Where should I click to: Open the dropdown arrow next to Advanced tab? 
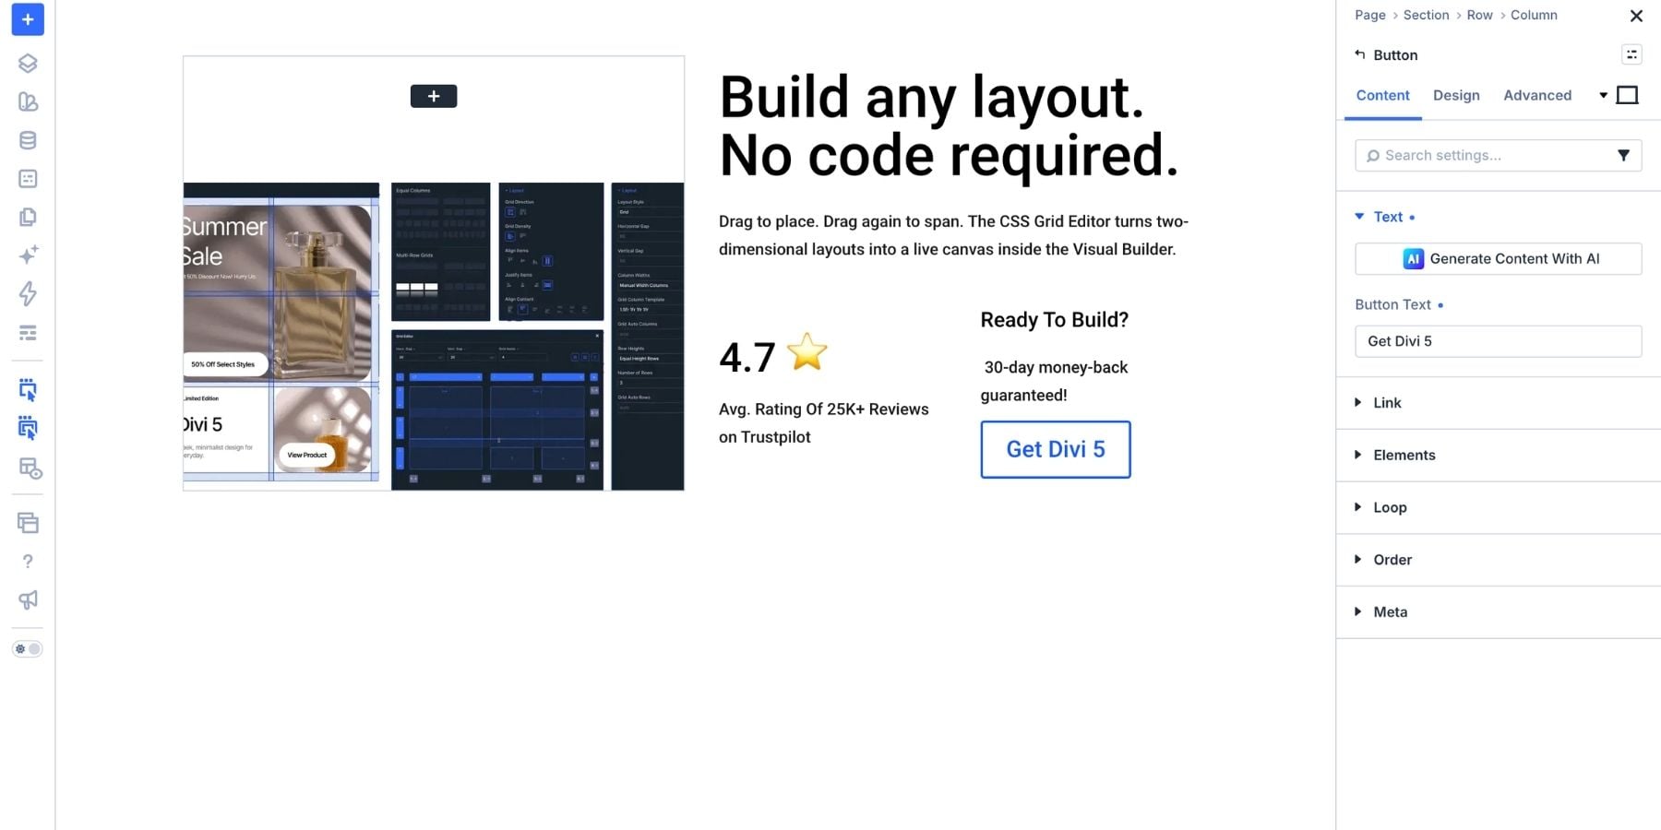(1603, 95)
